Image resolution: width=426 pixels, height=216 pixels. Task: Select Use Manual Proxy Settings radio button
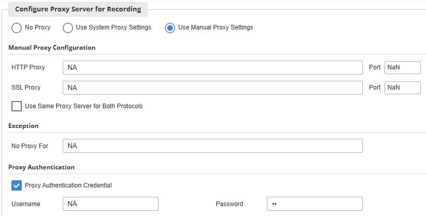coord(170,28)
